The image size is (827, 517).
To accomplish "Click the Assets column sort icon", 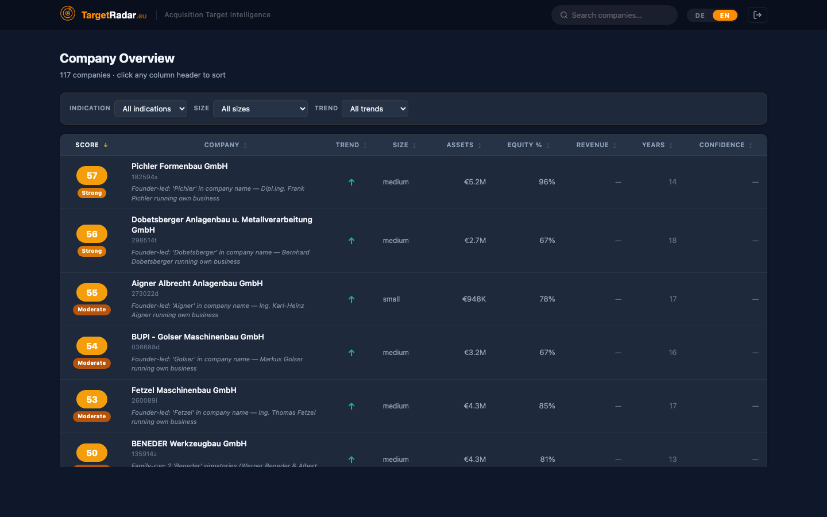I will [480, 145].
